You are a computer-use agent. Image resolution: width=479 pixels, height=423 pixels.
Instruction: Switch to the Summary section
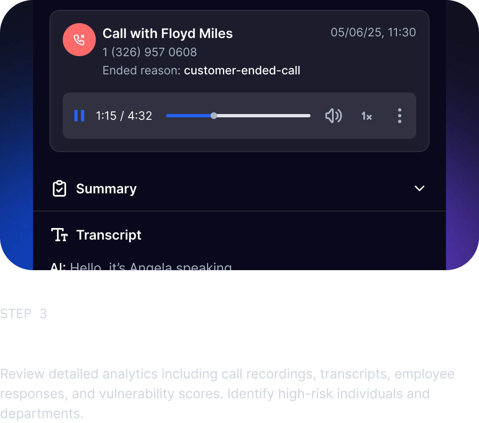tap(106, 188)
